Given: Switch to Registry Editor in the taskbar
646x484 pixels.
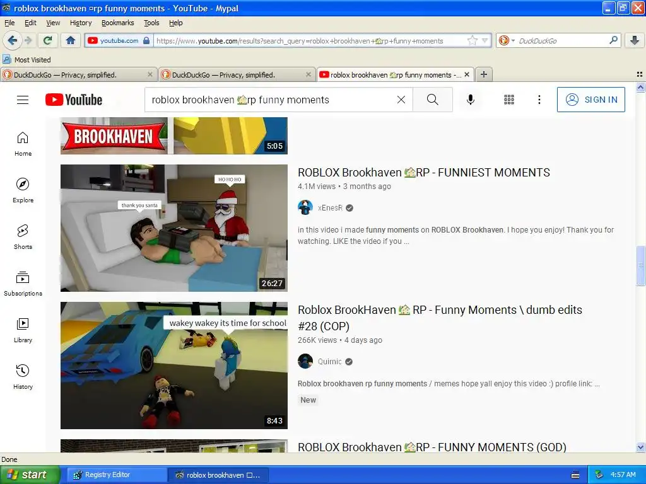Looking at the screenshot, I should 115,475.
